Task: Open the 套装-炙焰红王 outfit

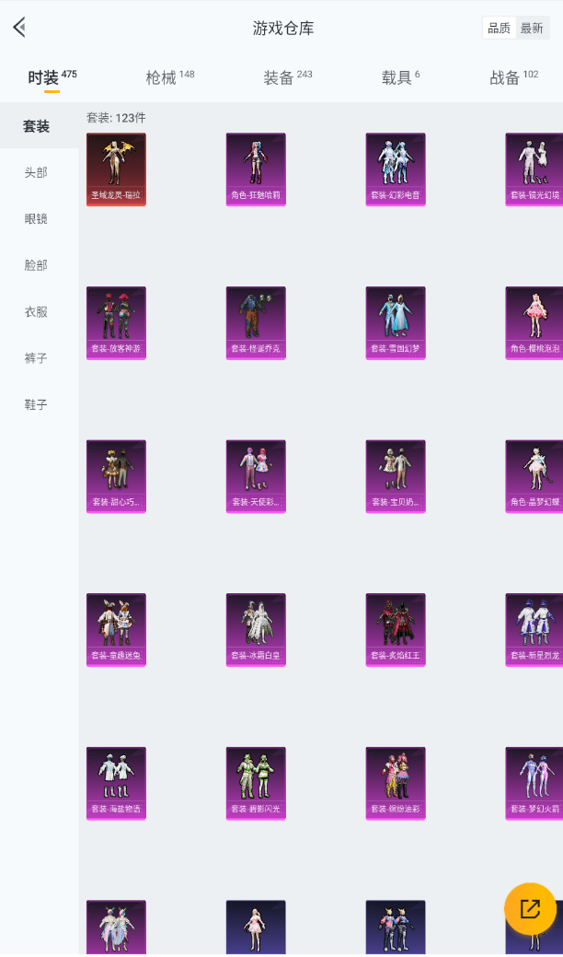Action: [396, 630]
